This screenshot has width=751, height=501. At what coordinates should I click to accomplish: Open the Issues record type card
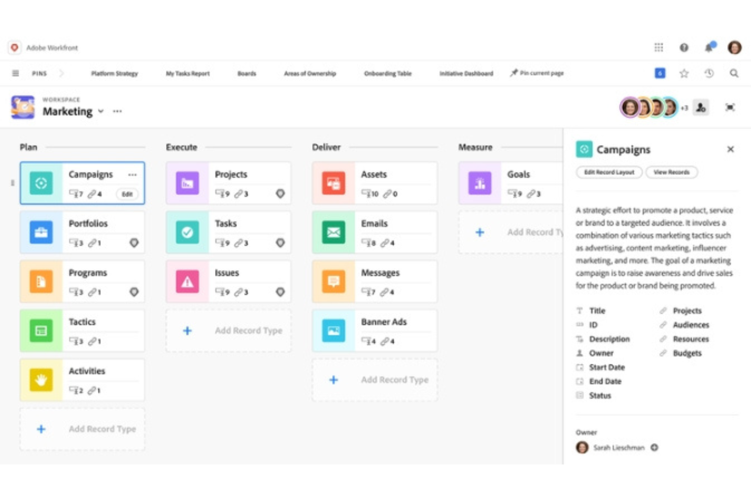click(228, 281)
